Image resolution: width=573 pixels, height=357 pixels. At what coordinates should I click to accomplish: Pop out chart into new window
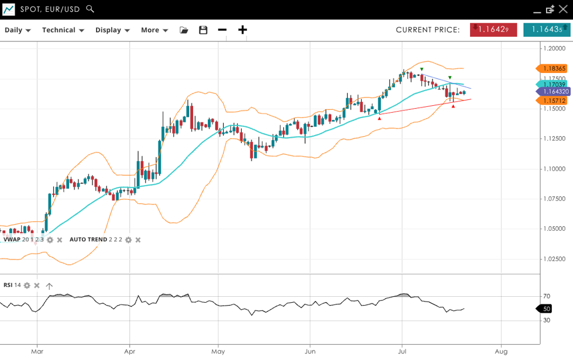coord(550,9)
